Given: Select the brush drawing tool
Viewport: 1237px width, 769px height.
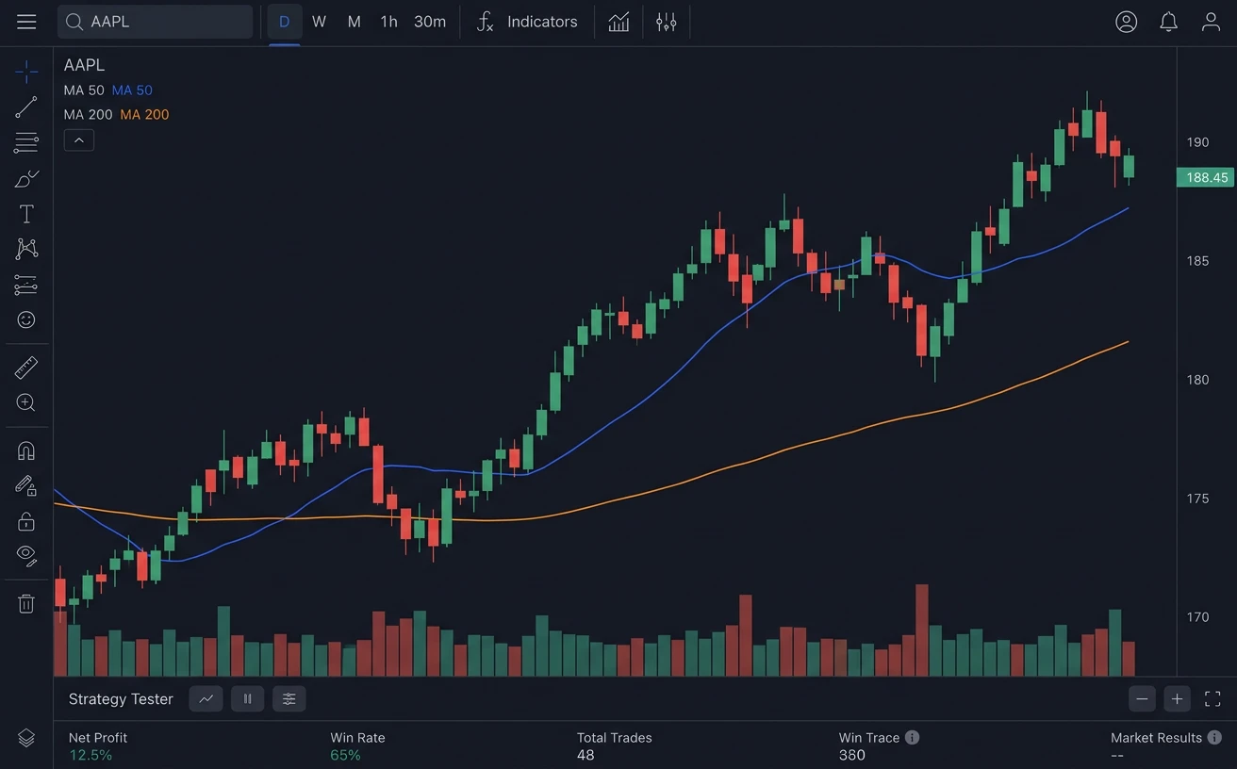Looking at the screenshot, I should 26,178.
